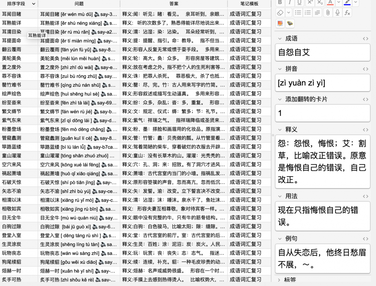
Task: Toggle HTML editor for the 例句 field
Action: tap(365, 239)
